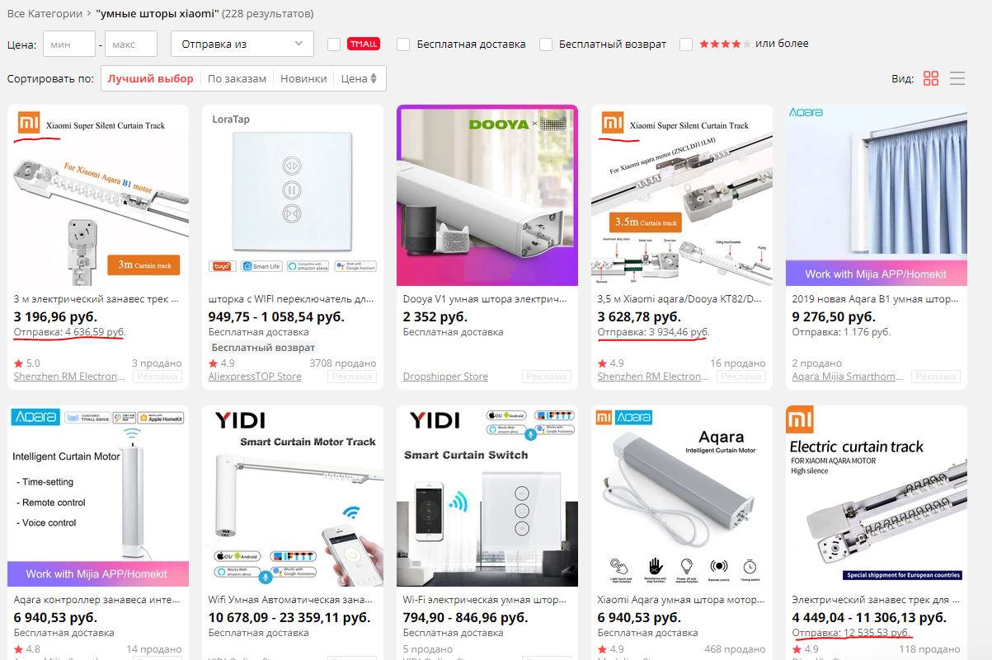Image resolution: width=992 pixels, height=660 pixels.
Task: Click the four-star rating icon
Action: pos(725,44)
